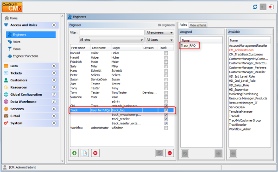Uncheck Track checkbox for track_faq

[x=166, y=110]
